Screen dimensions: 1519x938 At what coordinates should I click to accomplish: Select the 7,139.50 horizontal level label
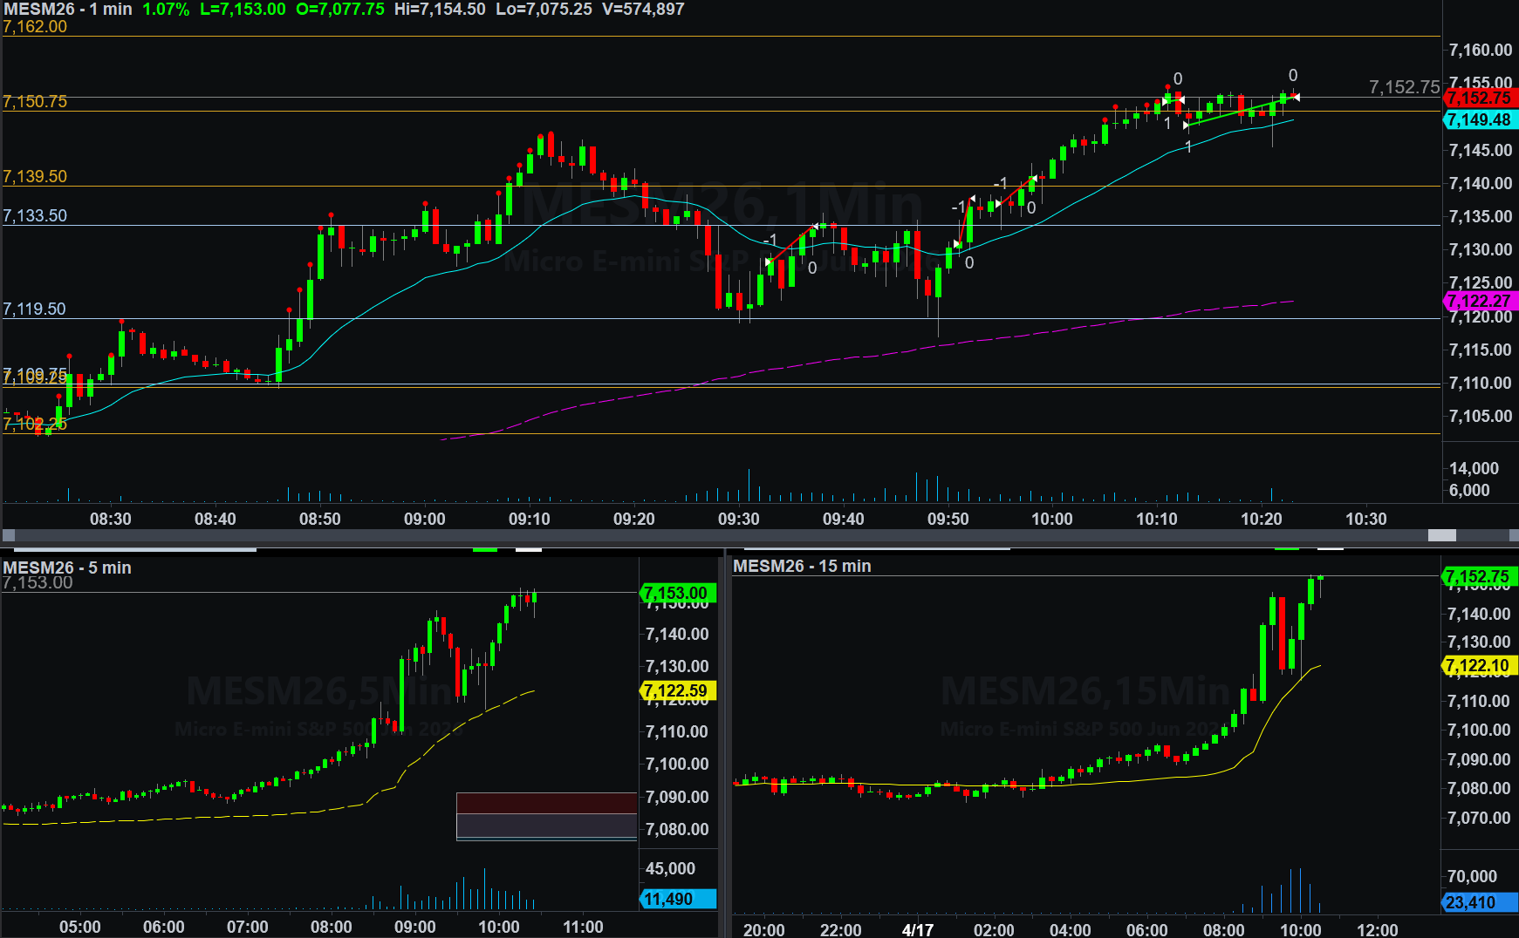tap(35, 177)
